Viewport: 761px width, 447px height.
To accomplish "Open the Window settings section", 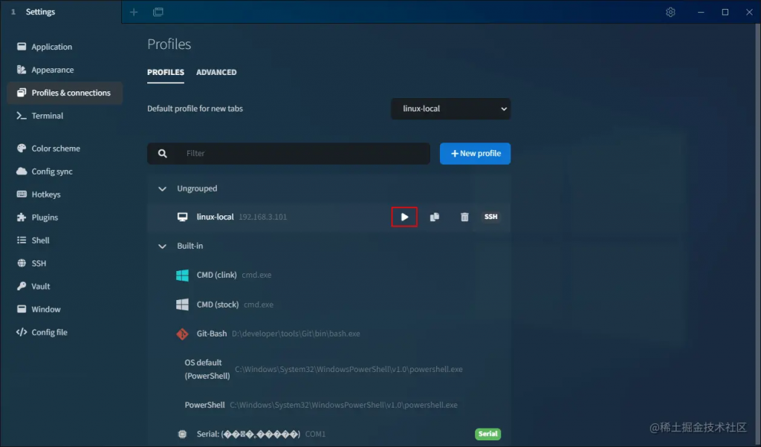I will pos(64,310).
